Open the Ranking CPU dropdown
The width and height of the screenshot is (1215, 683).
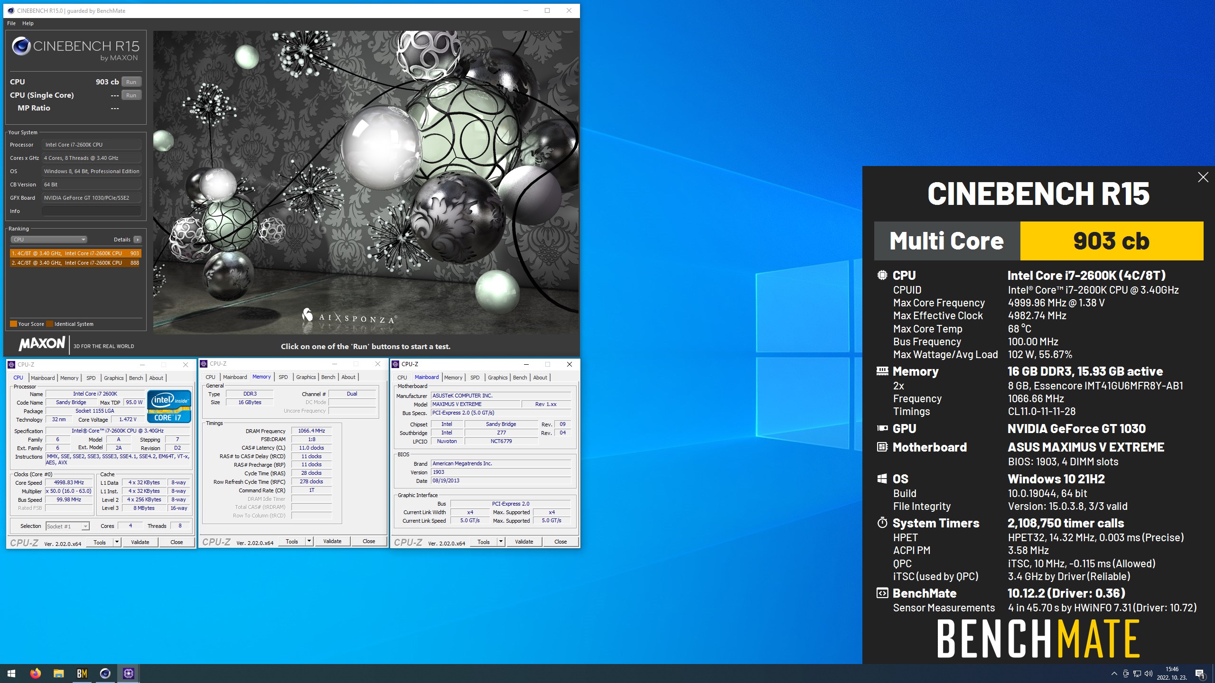49,240
